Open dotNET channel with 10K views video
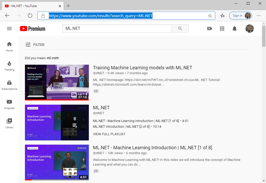 (x=98, y=153)
